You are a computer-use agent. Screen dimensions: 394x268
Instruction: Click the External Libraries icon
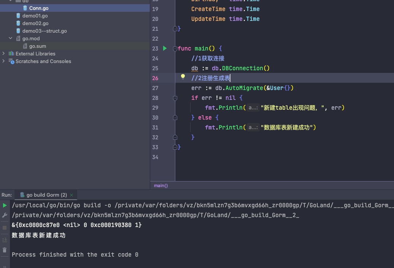pyautogui.click(x=11, y=54)
